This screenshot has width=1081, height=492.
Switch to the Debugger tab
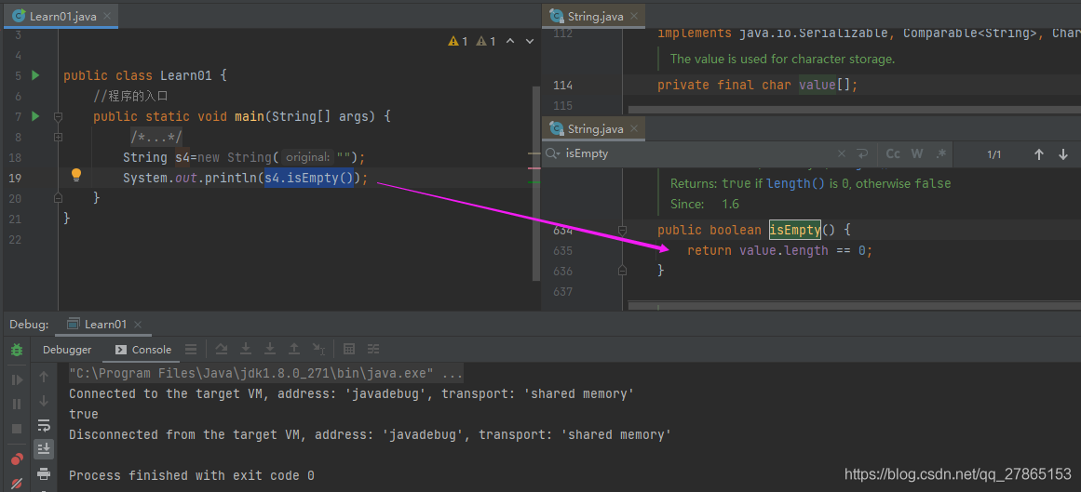click(67, 350)
